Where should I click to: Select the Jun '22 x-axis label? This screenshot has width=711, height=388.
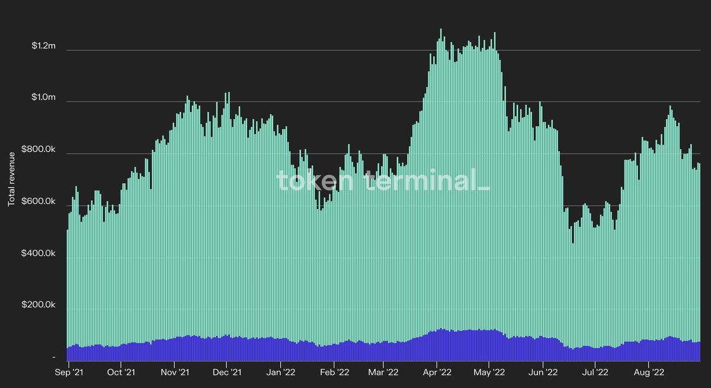pos(543,373)
